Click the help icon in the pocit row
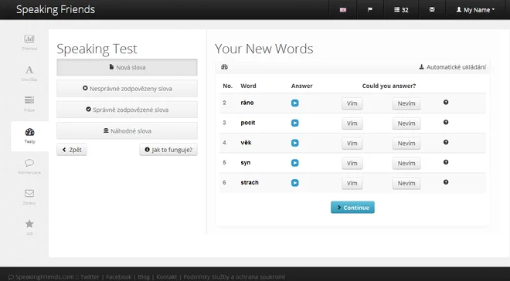The image size is (510, 281). [x=446, y=122]
